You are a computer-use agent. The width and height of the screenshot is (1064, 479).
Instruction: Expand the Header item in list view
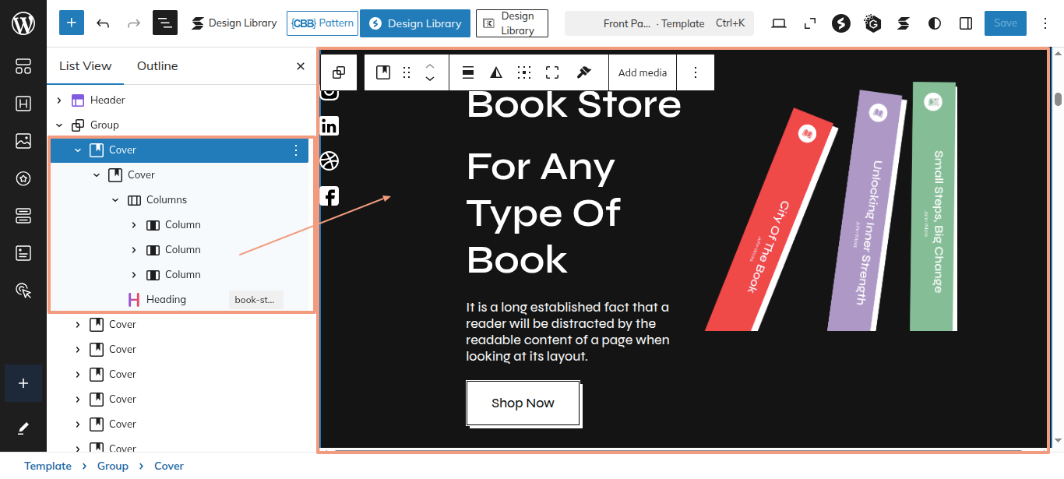[x=59, y=100]
